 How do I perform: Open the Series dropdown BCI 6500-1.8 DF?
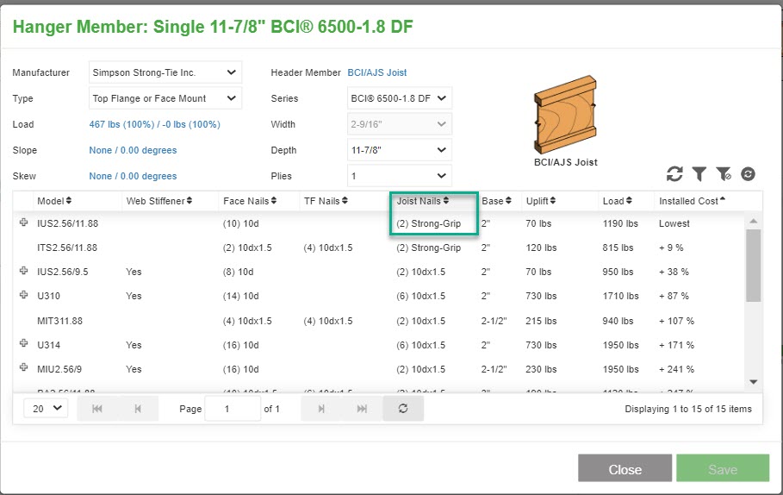pos(400,98)
